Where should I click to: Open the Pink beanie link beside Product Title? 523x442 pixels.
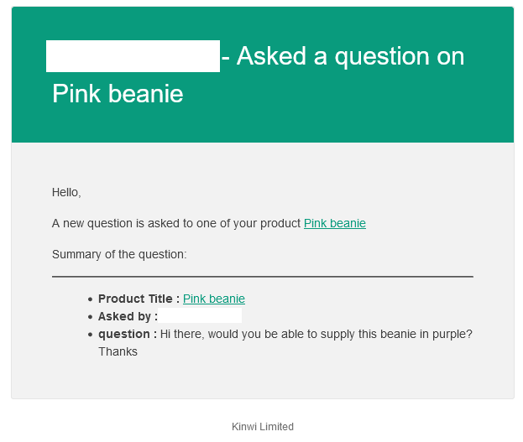213,299
